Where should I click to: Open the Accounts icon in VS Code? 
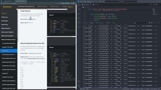tap(79, 81)
